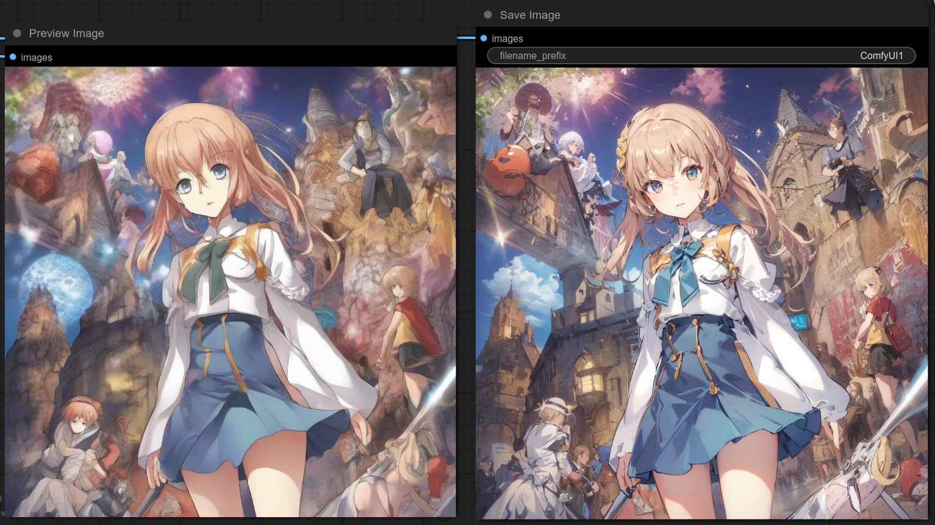Click the blue link wire entering Save Image
Screen dimensions: 935x525
point(466,38)
